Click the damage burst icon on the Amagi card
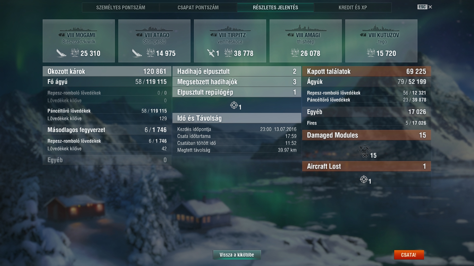The width and height of the screenshot is (474, 266). 295,53
